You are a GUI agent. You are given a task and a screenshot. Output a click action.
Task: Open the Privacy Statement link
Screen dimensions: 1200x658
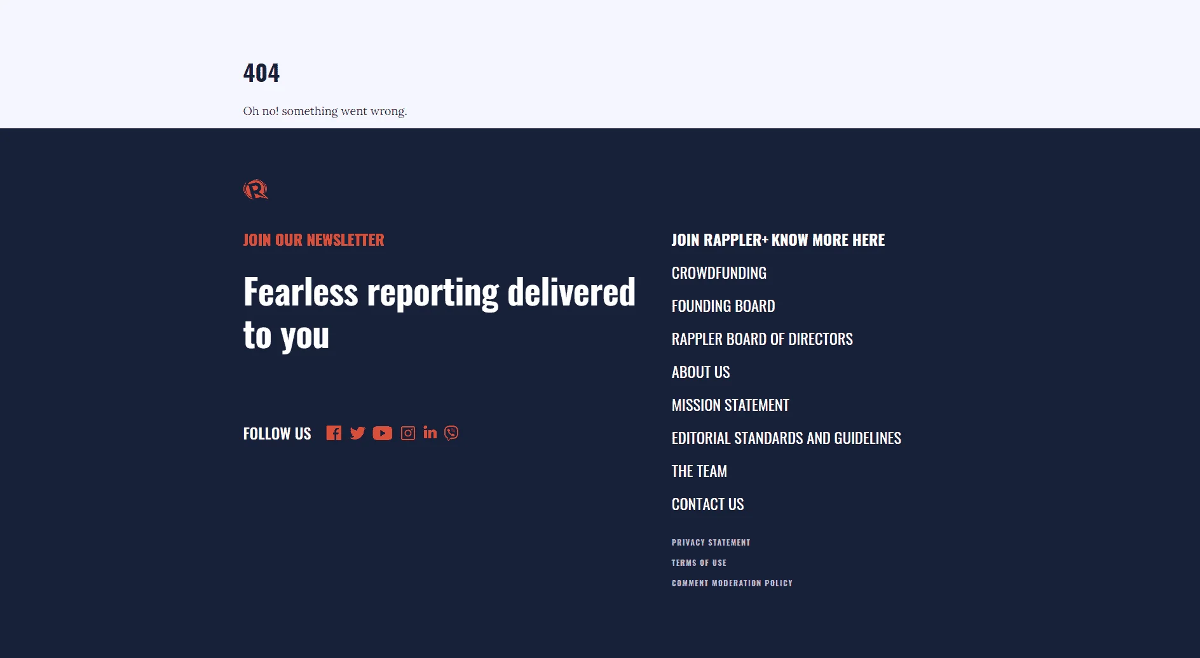(x=711, y=542)
